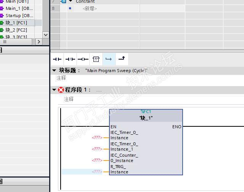This screenshot has height=192, width=244.
Task: Select Startup OB in project tree
Action: click(19, 16)
